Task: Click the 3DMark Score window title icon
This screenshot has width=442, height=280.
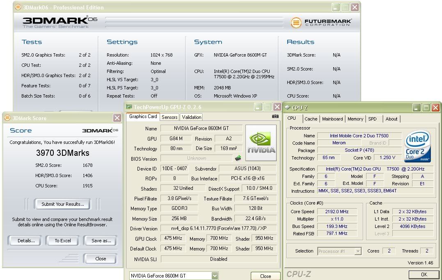Action: point(8,118)
